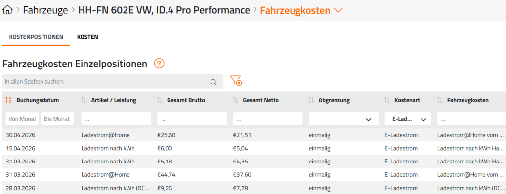506x194 pixels.
Task: Navigate to Fahrzeuge in the breadcrumb
Action: coord(45,10)
